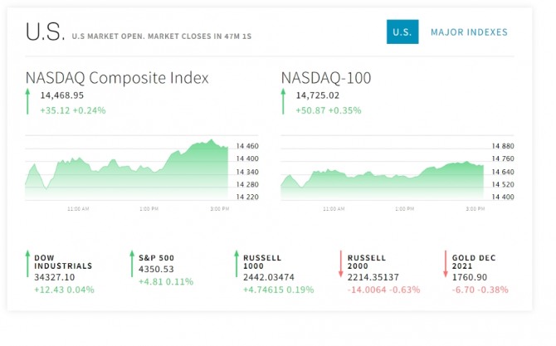Viewport: 556px width, 346px height.
Task: Switch to the Major Indexes tab
Action: click(469, 32)
